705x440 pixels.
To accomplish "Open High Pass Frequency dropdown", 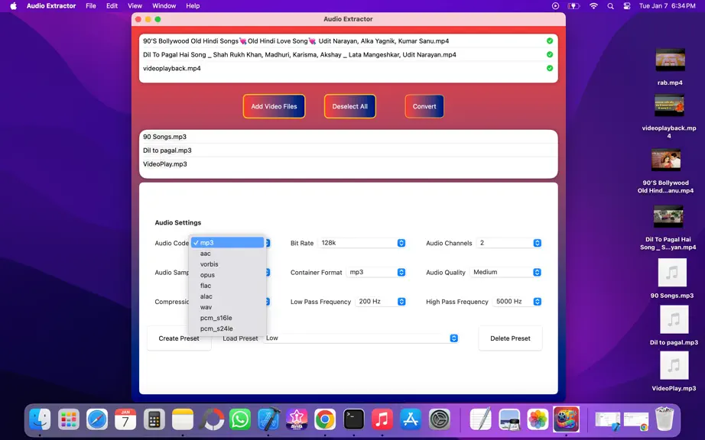I will coord(517,302).
